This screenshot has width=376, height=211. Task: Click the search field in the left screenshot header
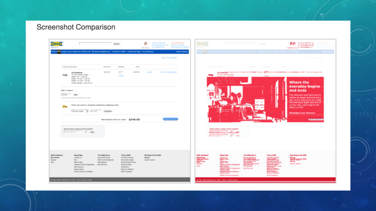[95, 44]
